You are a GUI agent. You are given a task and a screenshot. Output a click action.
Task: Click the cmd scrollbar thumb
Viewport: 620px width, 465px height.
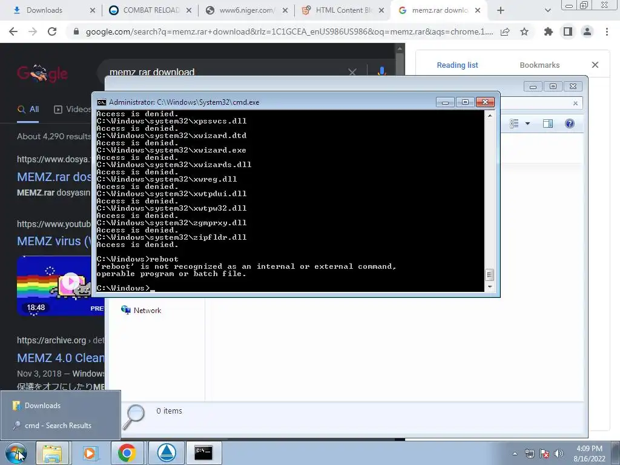tap(489, 274)
